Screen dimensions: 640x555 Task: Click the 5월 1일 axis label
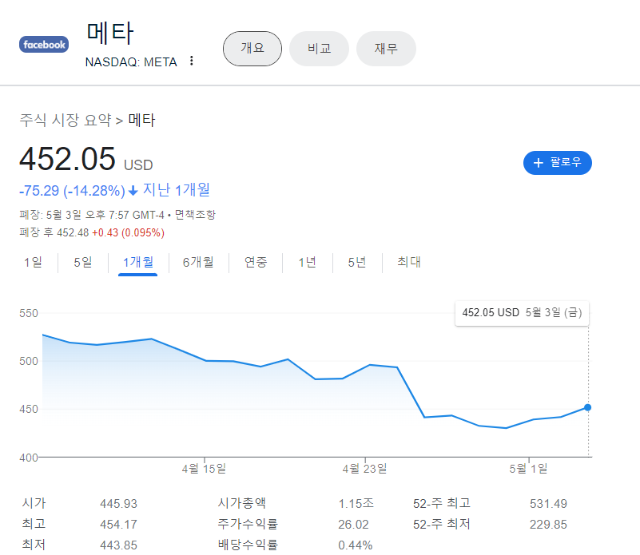529,469
